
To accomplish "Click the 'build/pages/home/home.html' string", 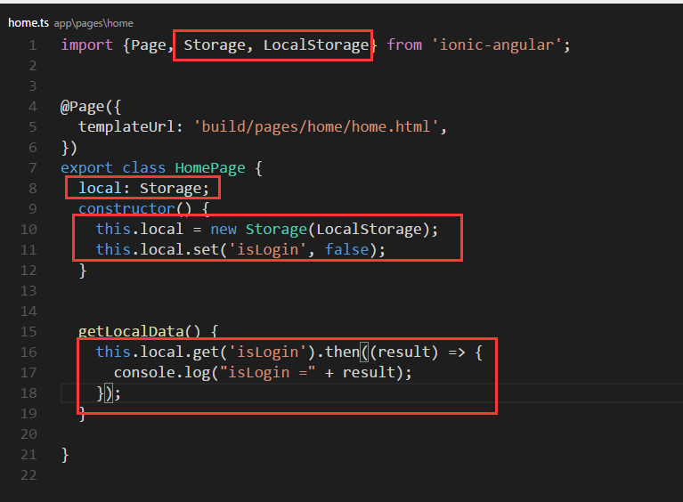I will (316, 126).
